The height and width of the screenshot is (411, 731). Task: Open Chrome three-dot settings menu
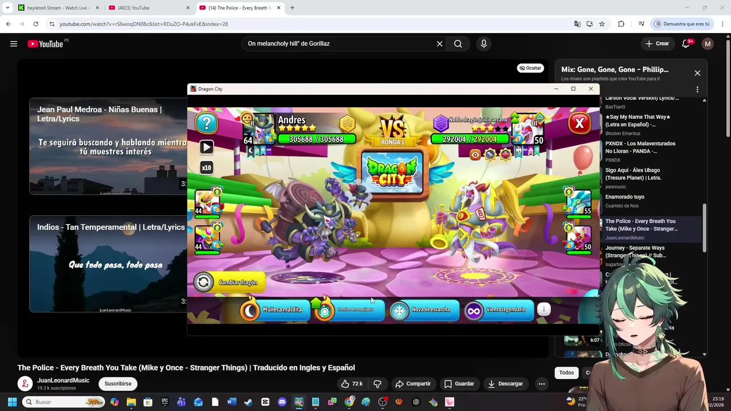coord(723,24)
